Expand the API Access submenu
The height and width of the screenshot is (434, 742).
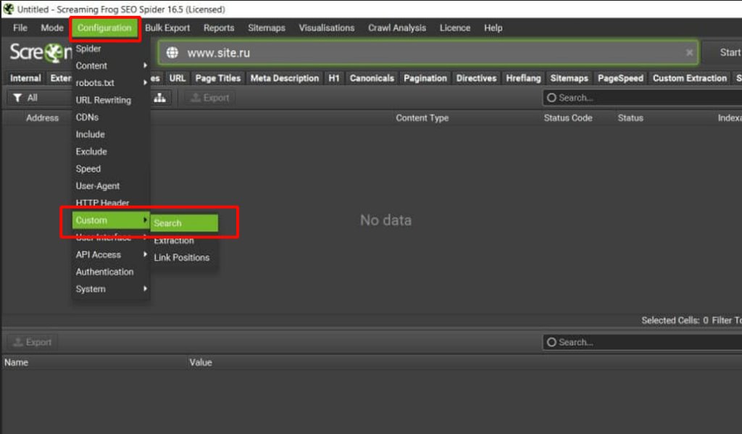pyautogui.click(x=110, y=255)
